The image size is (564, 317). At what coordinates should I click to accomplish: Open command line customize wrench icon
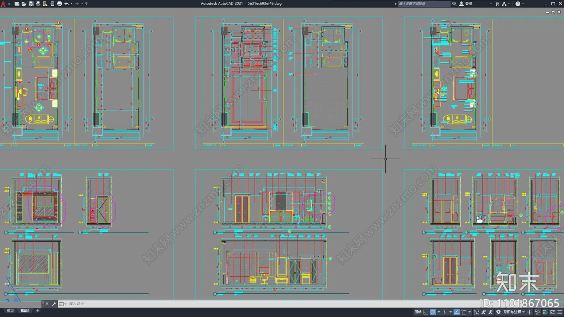tap(54, 304)
